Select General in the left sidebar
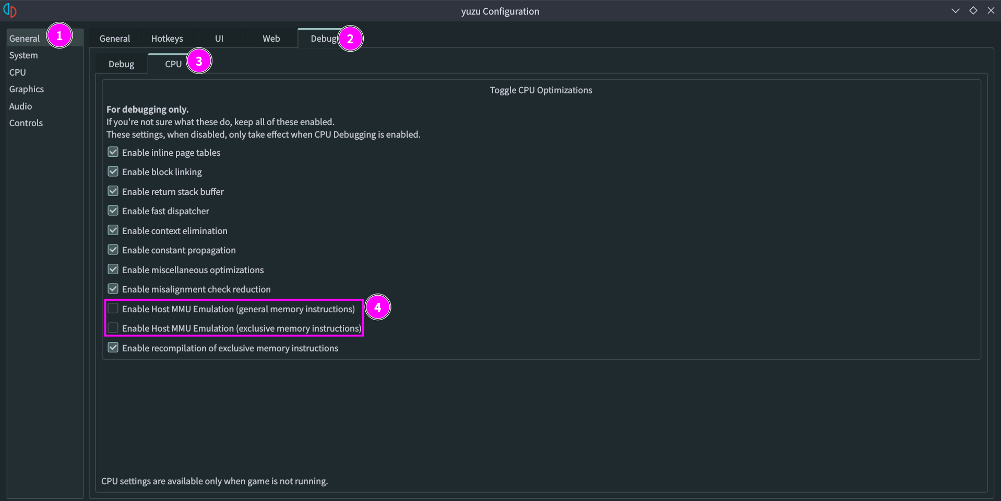This screenshot has height=501, width=1001. click(x=25, y=39)
